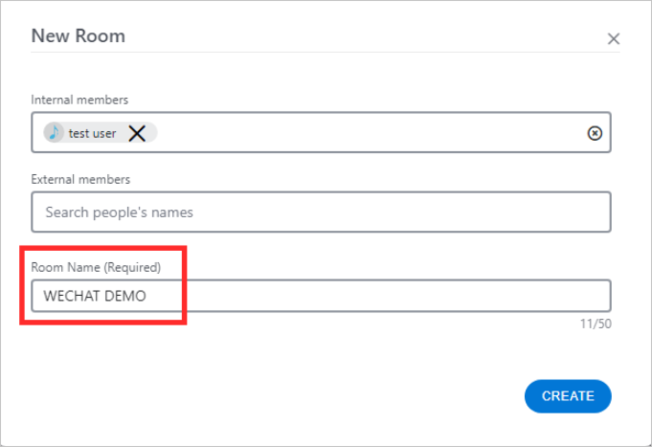The height and width of the screenshot is (447, 652).
Task: Click the test user music note avatar
Action: click(54, 133)
